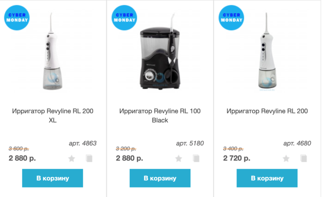The image size is (322, 197).
Task: Click compare icon for Revyline RL 200 XL
Action: [x=89, y=158]
